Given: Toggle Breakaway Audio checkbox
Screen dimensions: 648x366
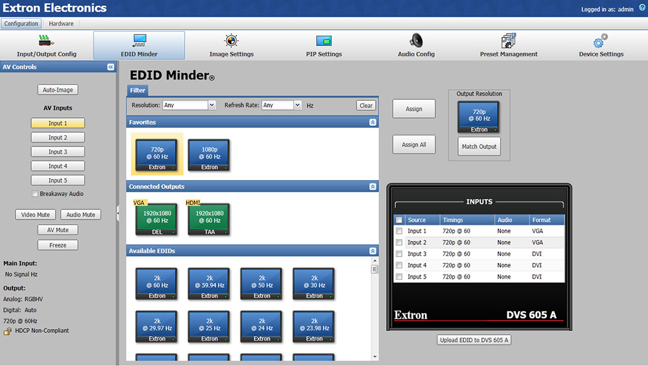Looking at the screenshot, I should (35, 194).
